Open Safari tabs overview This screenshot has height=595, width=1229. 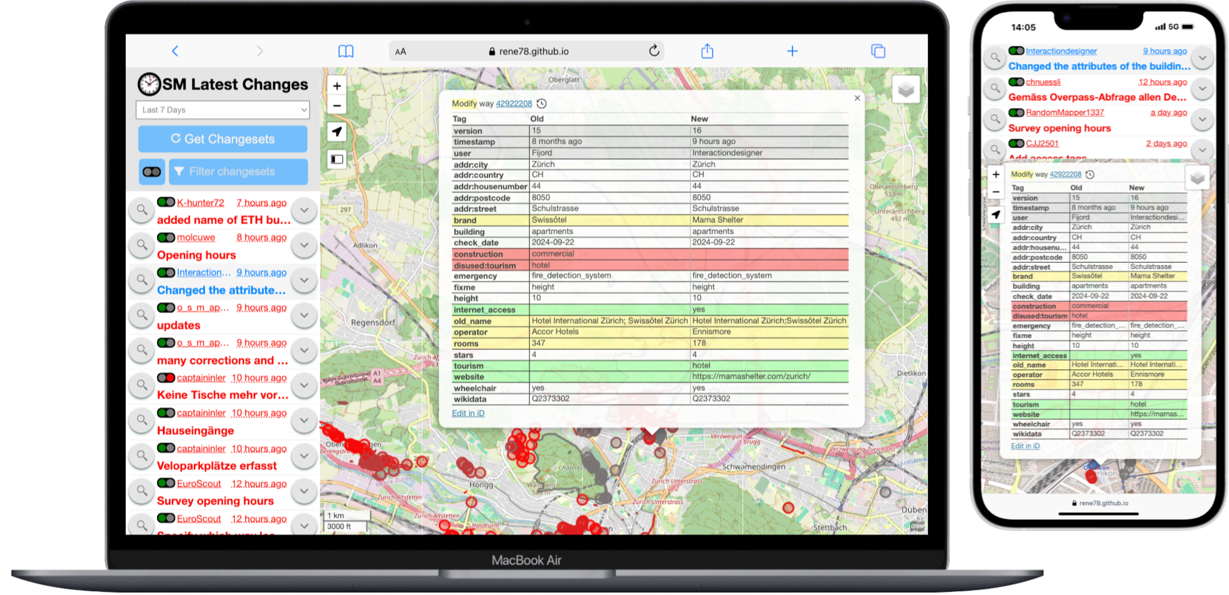pyautogui.click(x=878, y=51)
